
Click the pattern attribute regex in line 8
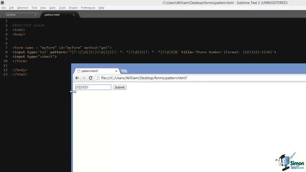coord(124,52)
